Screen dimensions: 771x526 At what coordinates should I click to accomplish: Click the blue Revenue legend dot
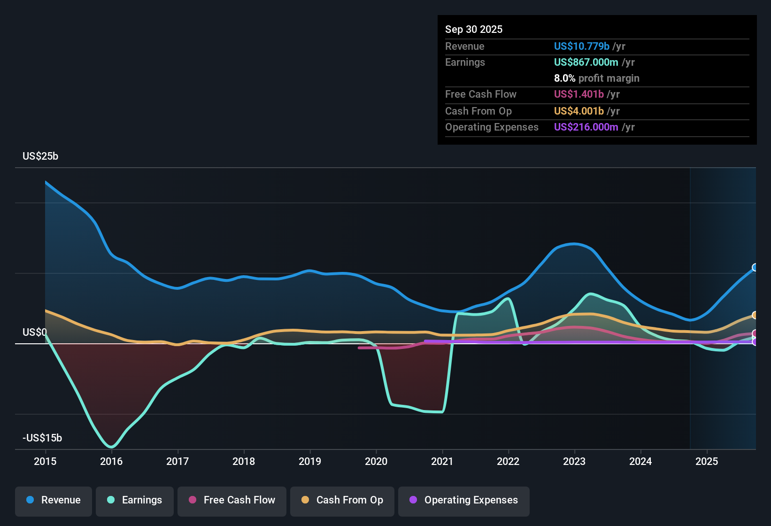30,500
